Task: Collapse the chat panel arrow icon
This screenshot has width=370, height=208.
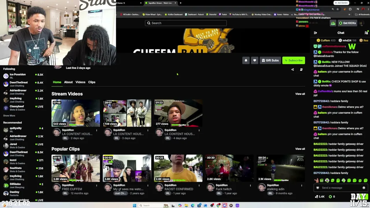Action: pyautogui.click(x=315, y=33)
